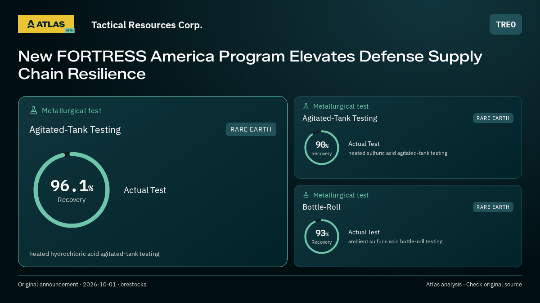Select the Agitated-Tank Testing title in the 90% card
540x303 pixels.
340,118
